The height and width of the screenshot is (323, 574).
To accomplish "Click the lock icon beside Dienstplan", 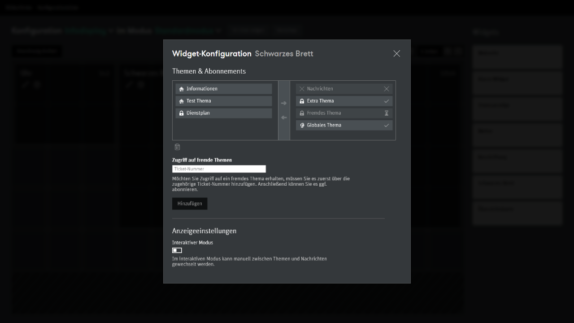I will click(x=182, y=113).
